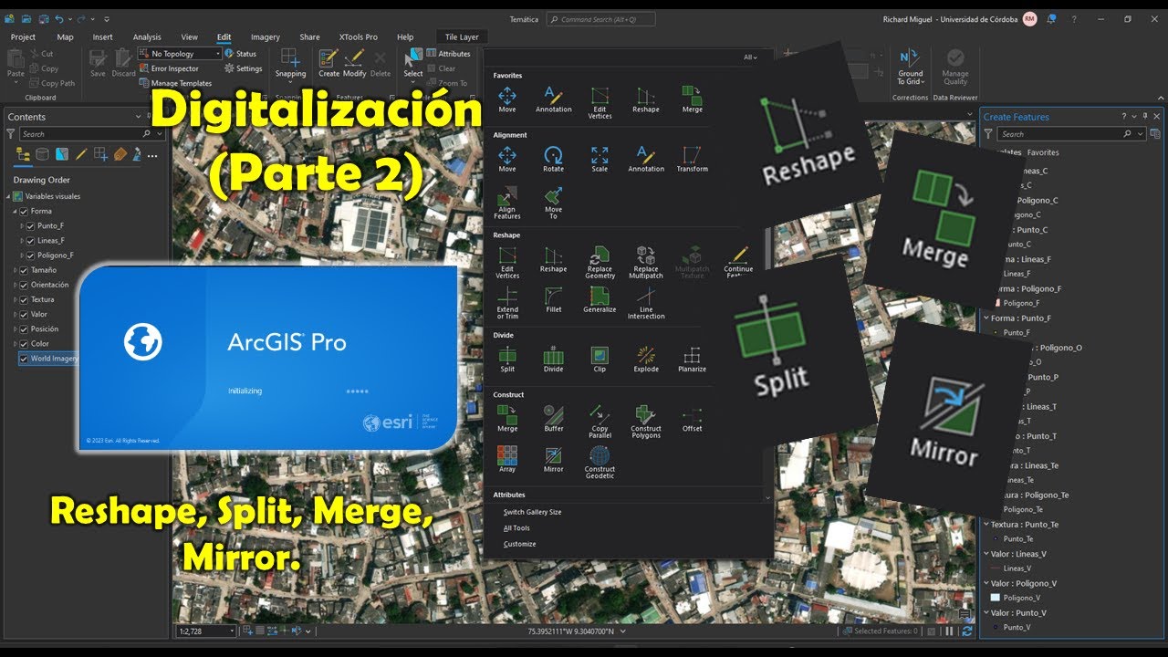Select the Move To tool
The image size is (1168, 657).
(x=553, y=203)
